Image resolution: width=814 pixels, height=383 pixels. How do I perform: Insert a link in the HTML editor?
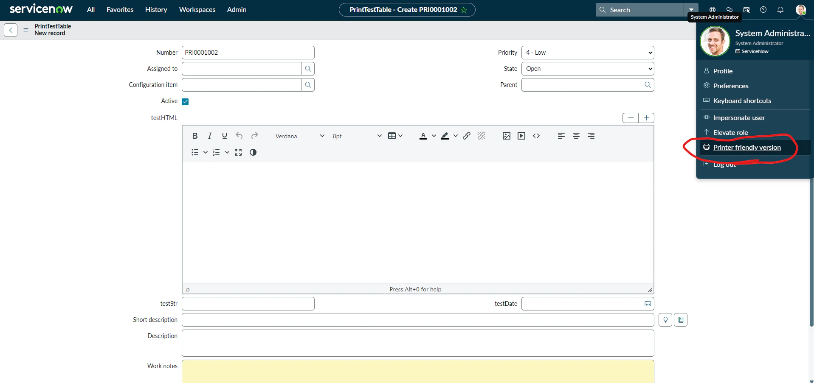tap(467, 136)
